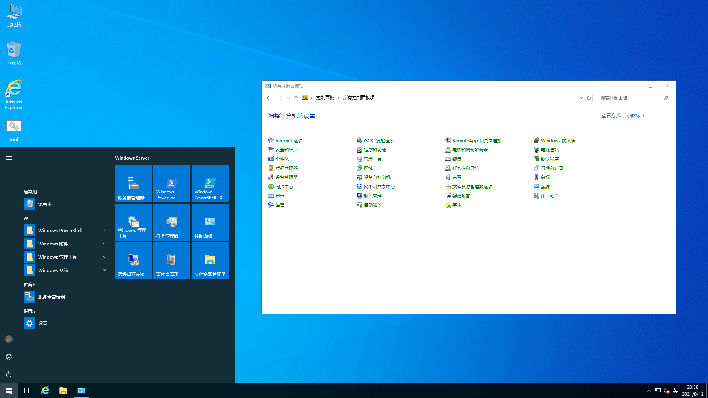Click 控制面板 in the breadcrumb path
Image resolution: width=708 pixels, height=398 pixels.
pos(325,98)
